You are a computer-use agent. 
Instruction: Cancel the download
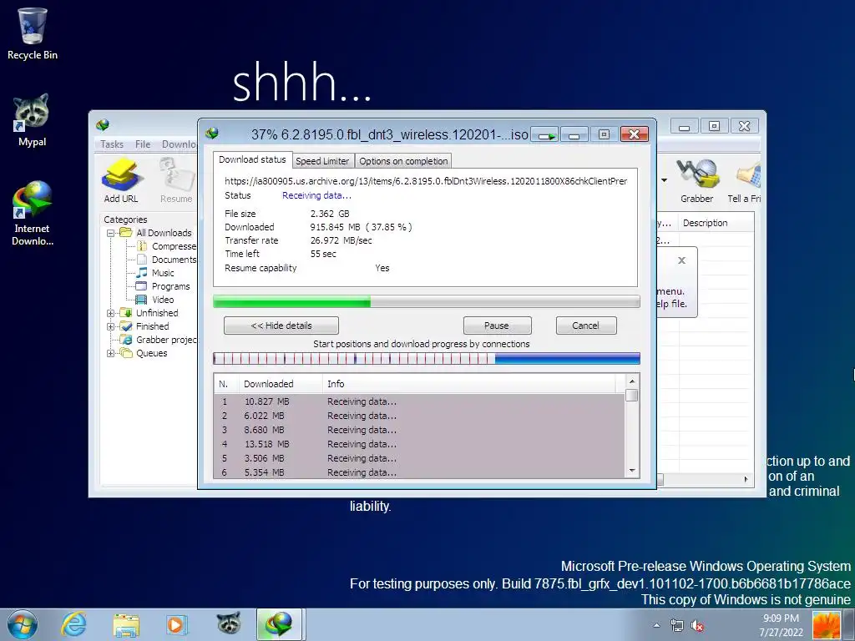coord(585,326)
